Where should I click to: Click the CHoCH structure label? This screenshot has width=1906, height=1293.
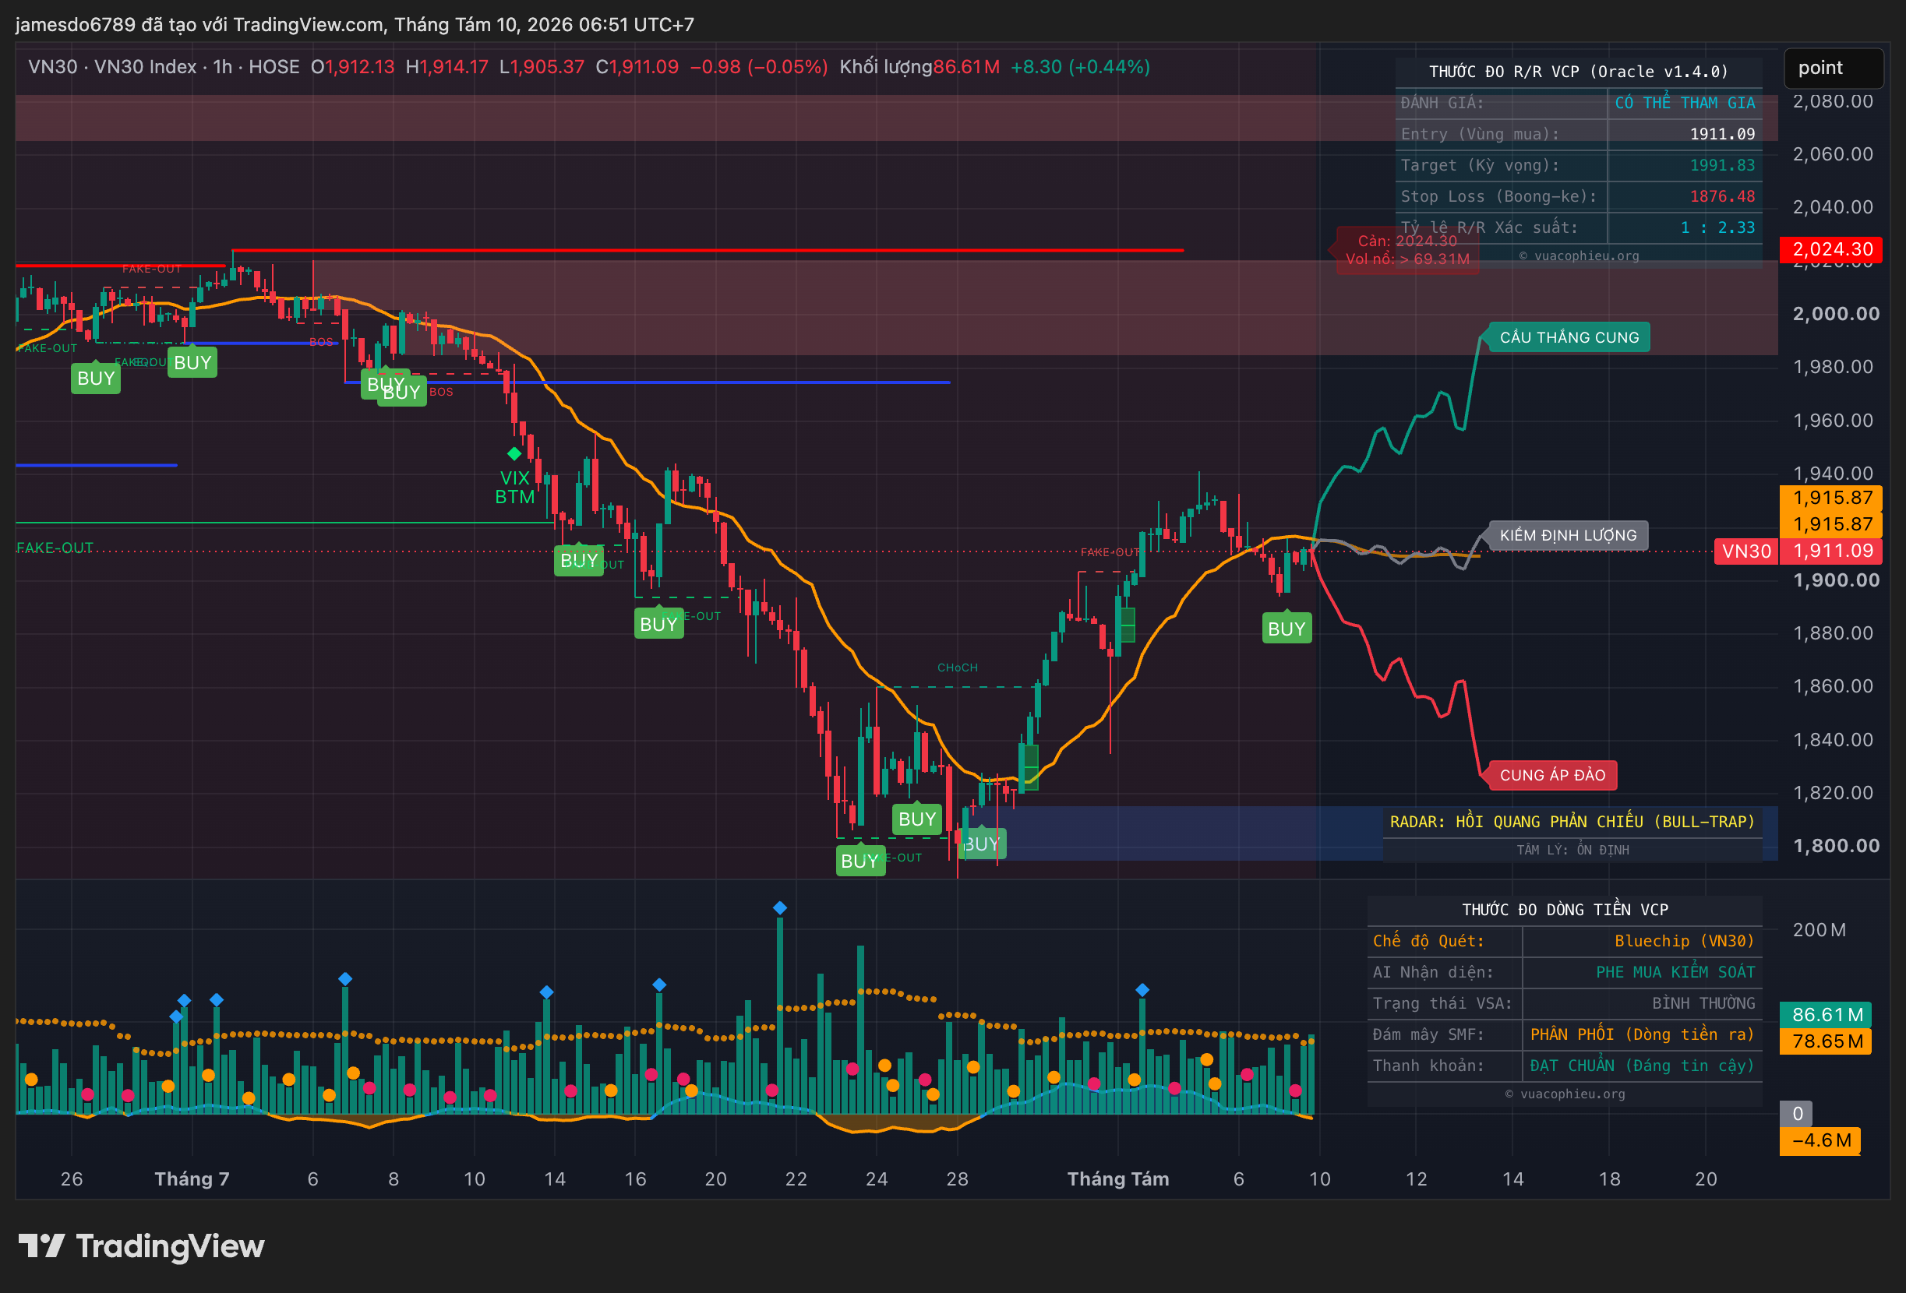click(957, 668)
